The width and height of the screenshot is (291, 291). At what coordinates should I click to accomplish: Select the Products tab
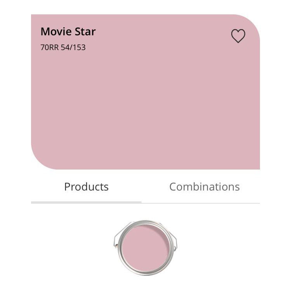(86, 187)
